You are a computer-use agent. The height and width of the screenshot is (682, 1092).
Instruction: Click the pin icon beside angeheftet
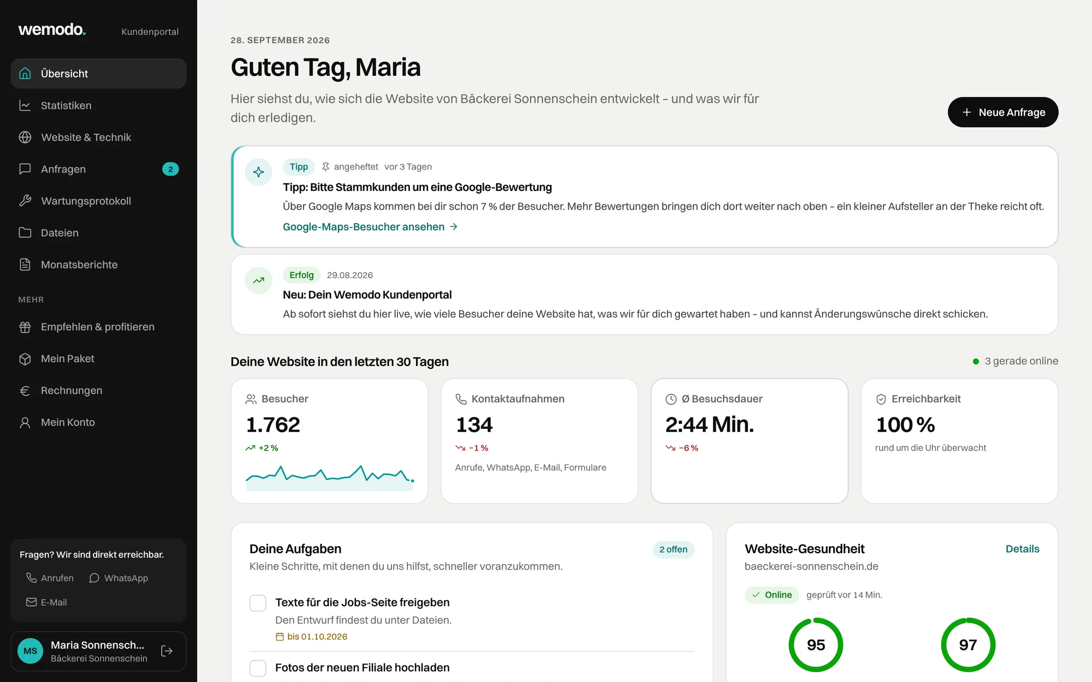[x=325, y=167]
